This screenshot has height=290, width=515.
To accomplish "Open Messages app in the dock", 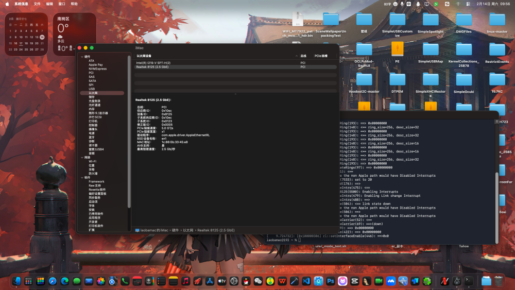I will tap(77, 281).
